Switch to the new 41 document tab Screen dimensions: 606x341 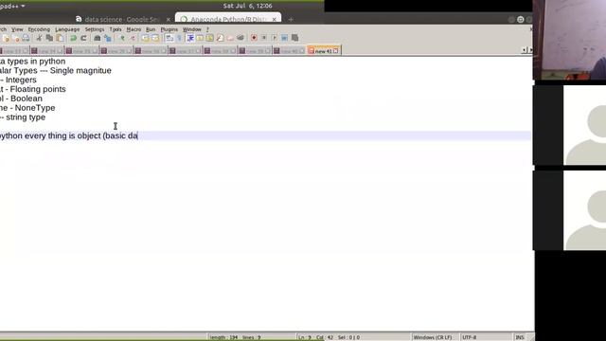tap(324, 51)
